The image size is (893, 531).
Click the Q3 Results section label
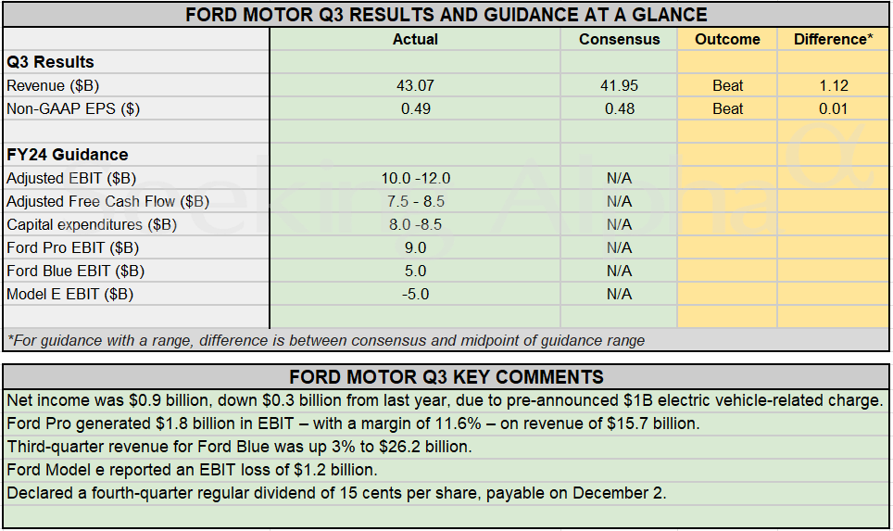[x=50, y=62]
